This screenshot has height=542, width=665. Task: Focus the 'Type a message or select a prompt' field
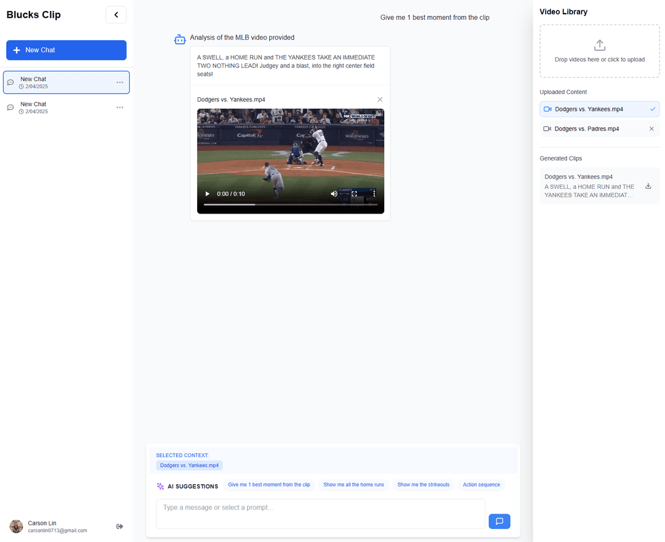coord(321,514)
